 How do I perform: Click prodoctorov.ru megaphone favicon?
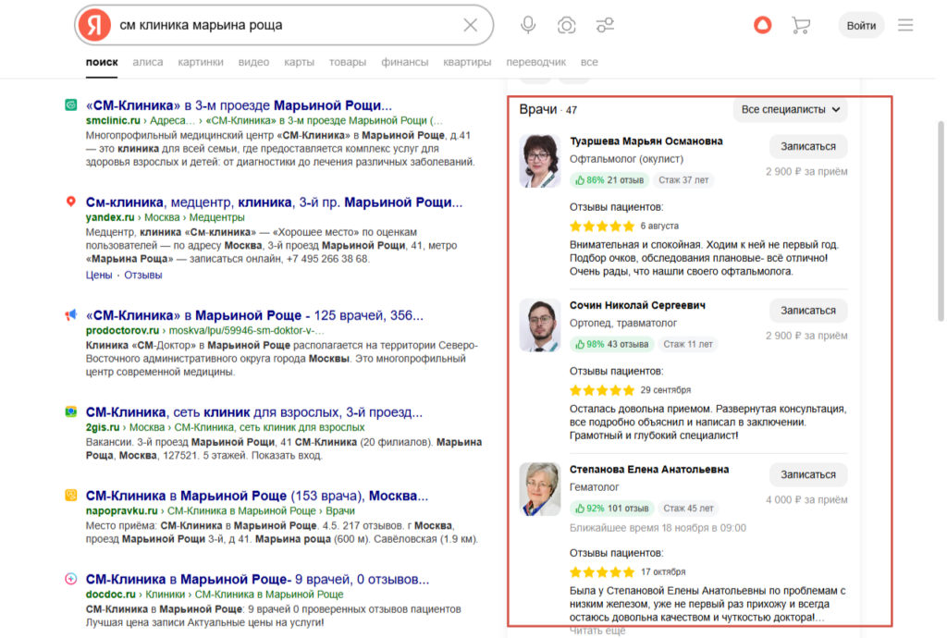[70, 315]
